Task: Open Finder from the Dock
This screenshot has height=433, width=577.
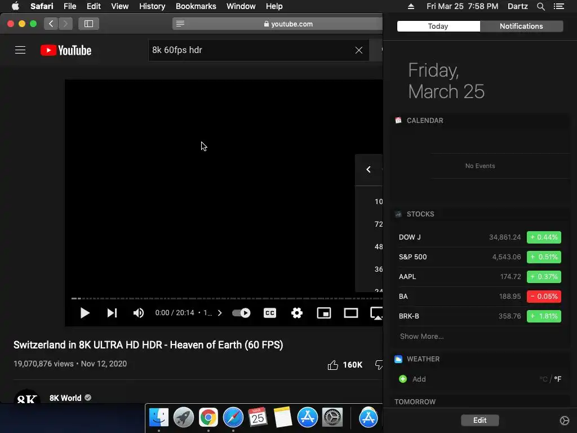Action: tap(158, 417)
